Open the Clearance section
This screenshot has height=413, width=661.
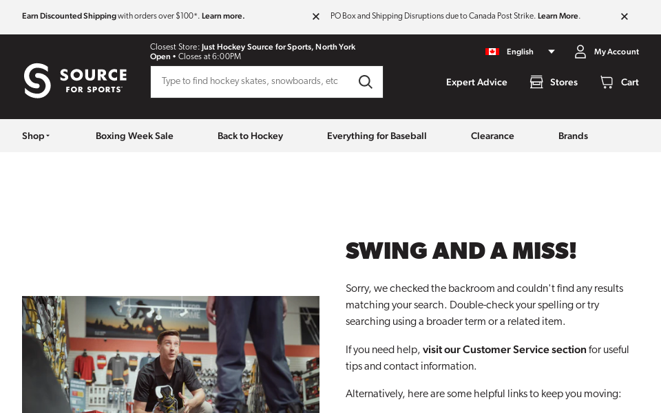(492, 136)
